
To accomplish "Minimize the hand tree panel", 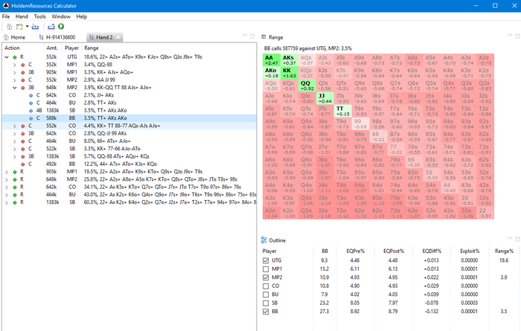I will click(245, 36).
